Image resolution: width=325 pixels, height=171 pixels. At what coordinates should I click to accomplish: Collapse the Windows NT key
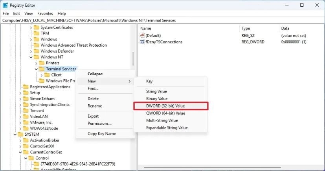click(31, 57)
